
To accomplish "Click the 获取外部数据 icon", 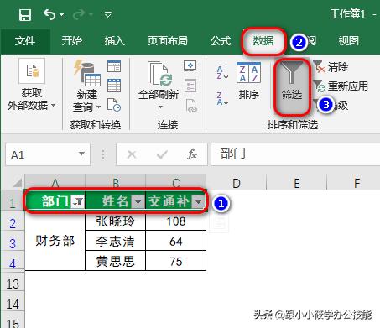I will click(x=32, y=70).
